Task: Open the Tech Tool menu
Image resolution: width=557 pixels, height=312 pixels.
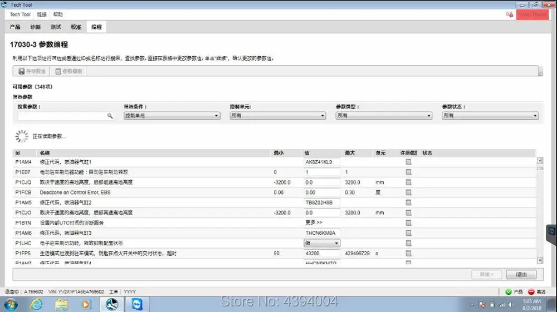Action: [20, 14]
